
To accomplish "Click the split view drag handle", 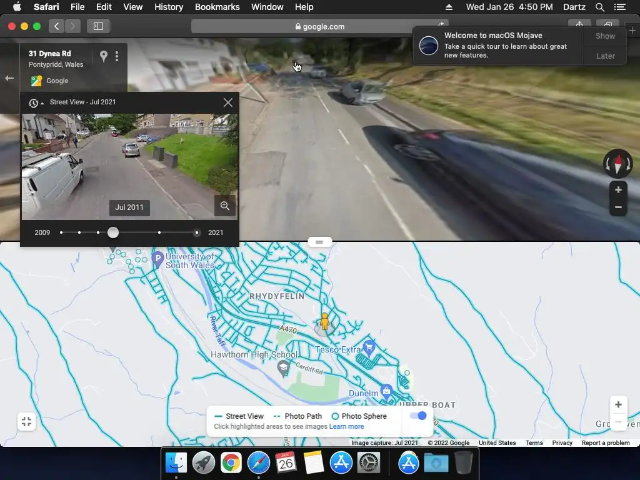I will coord(319,242).
